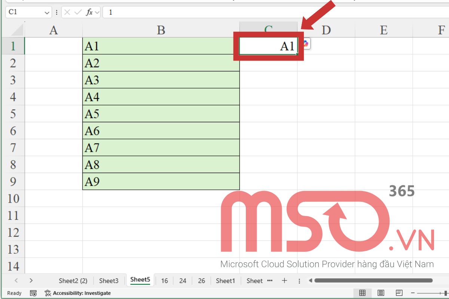
Task: Click next sheet navigation arrow
Action: point(31,280)
